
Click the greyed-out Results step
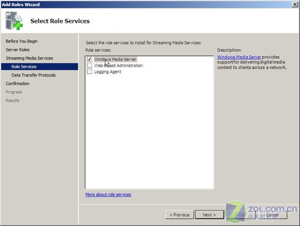(13, 101)
